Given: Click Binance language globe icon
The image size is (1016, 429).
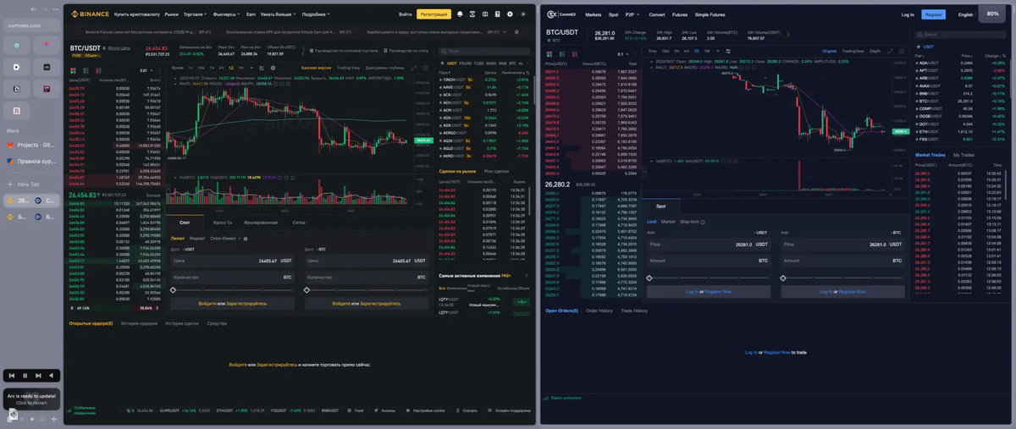Looking at the screenshot, I should pyautogui.click(x=485, y=14).
